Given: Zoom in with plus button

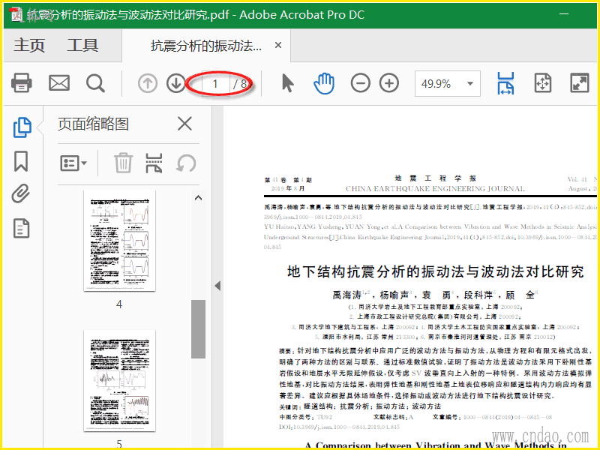Looking at the screenshot, I should coord(389,83).
